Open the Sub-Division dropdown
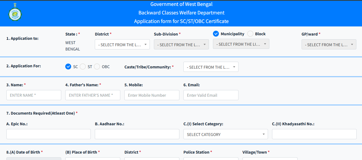The height and width of the screenshot is (160, 362). (181, 44)
